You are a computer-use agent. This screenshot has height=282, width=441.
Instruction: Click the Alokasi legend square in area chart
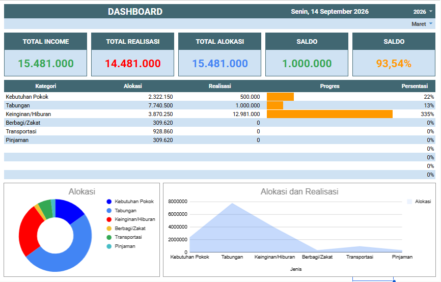409,202
